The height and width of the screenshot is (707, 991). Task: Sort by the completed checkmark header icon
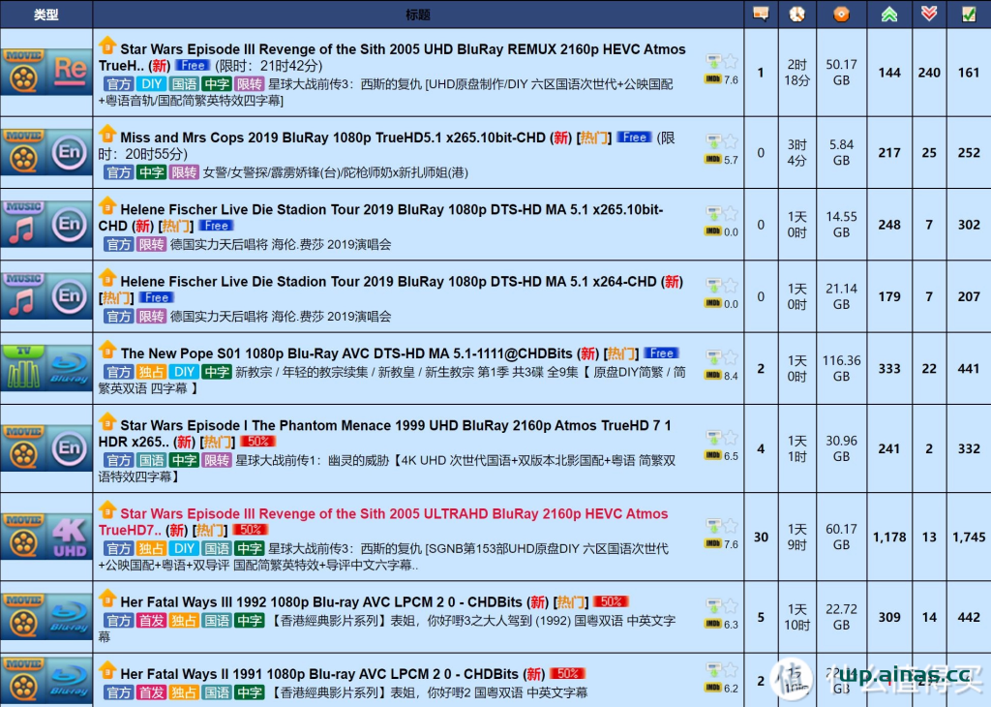click(968, 14)
